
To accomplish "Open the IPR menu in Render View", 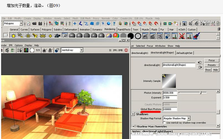I will coord(11,45).
